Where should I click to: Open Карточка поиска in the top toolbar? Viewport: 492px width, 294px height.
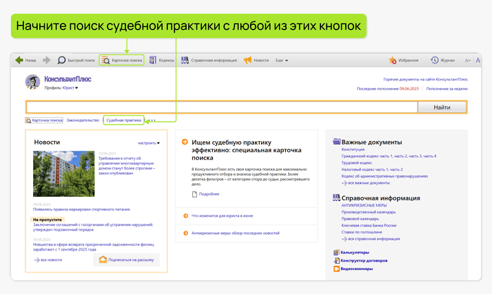tap(122, 60)
